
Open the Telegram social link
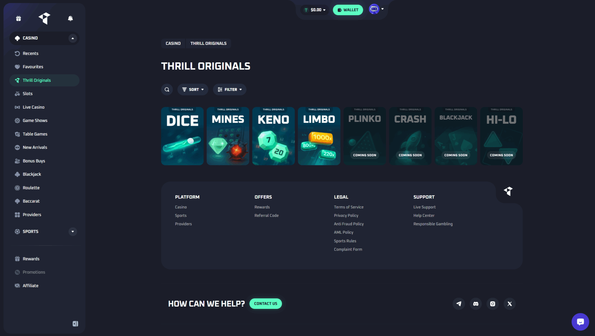459,304
